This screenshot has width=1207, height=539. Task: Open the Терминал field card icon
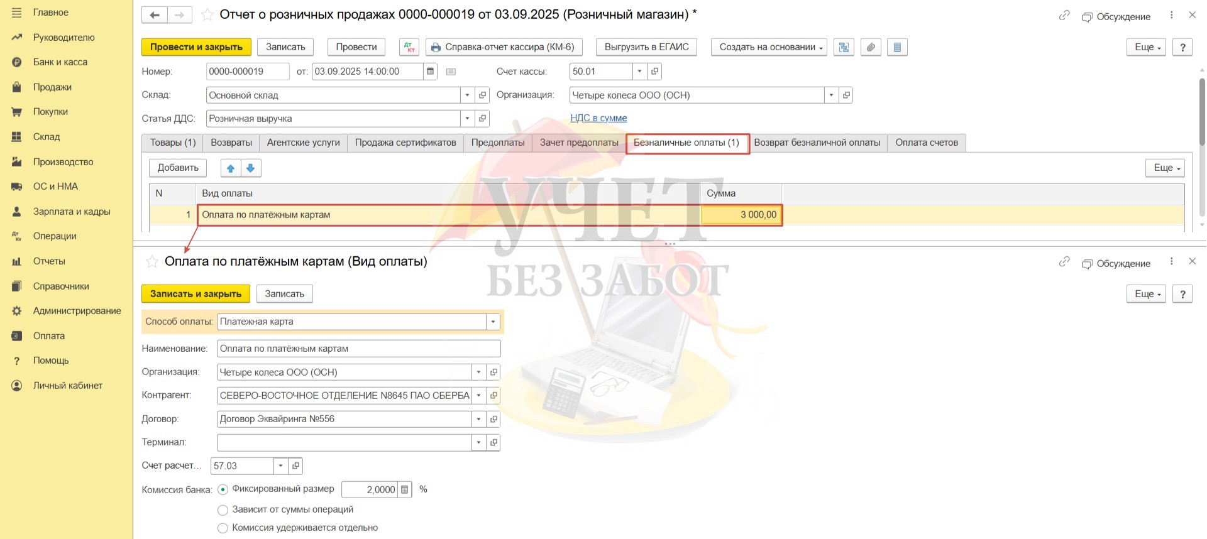493,442
